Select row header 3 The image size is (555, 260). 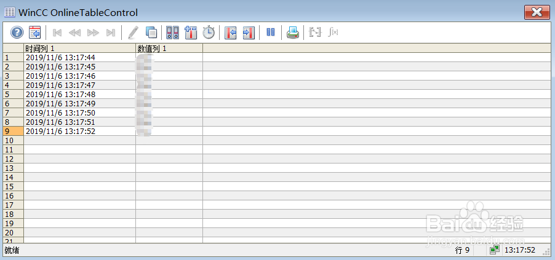point(14,76)
